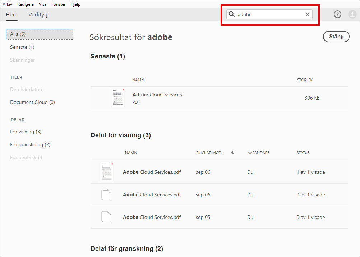Viewport: 360px width, 257px height.
Task: Click multi-file icon in second shared row
Action: [x=106, y=195]
